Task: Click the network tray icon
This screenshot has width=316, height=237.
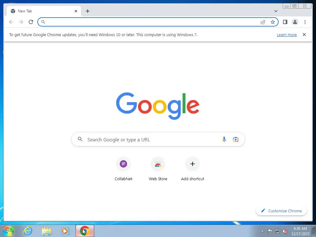Action: (x=277, y=231)
